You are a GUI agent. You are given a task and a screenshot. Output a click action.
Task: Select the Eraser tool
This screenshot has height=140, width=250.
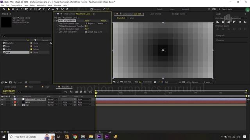[x=57, y=9]
